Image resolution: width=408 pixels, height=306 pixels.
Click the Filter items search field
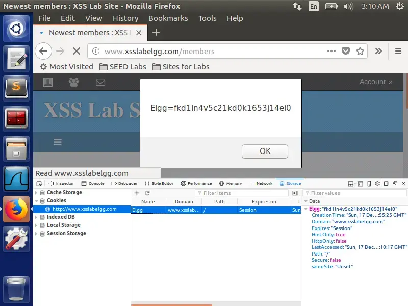(242, 193)
